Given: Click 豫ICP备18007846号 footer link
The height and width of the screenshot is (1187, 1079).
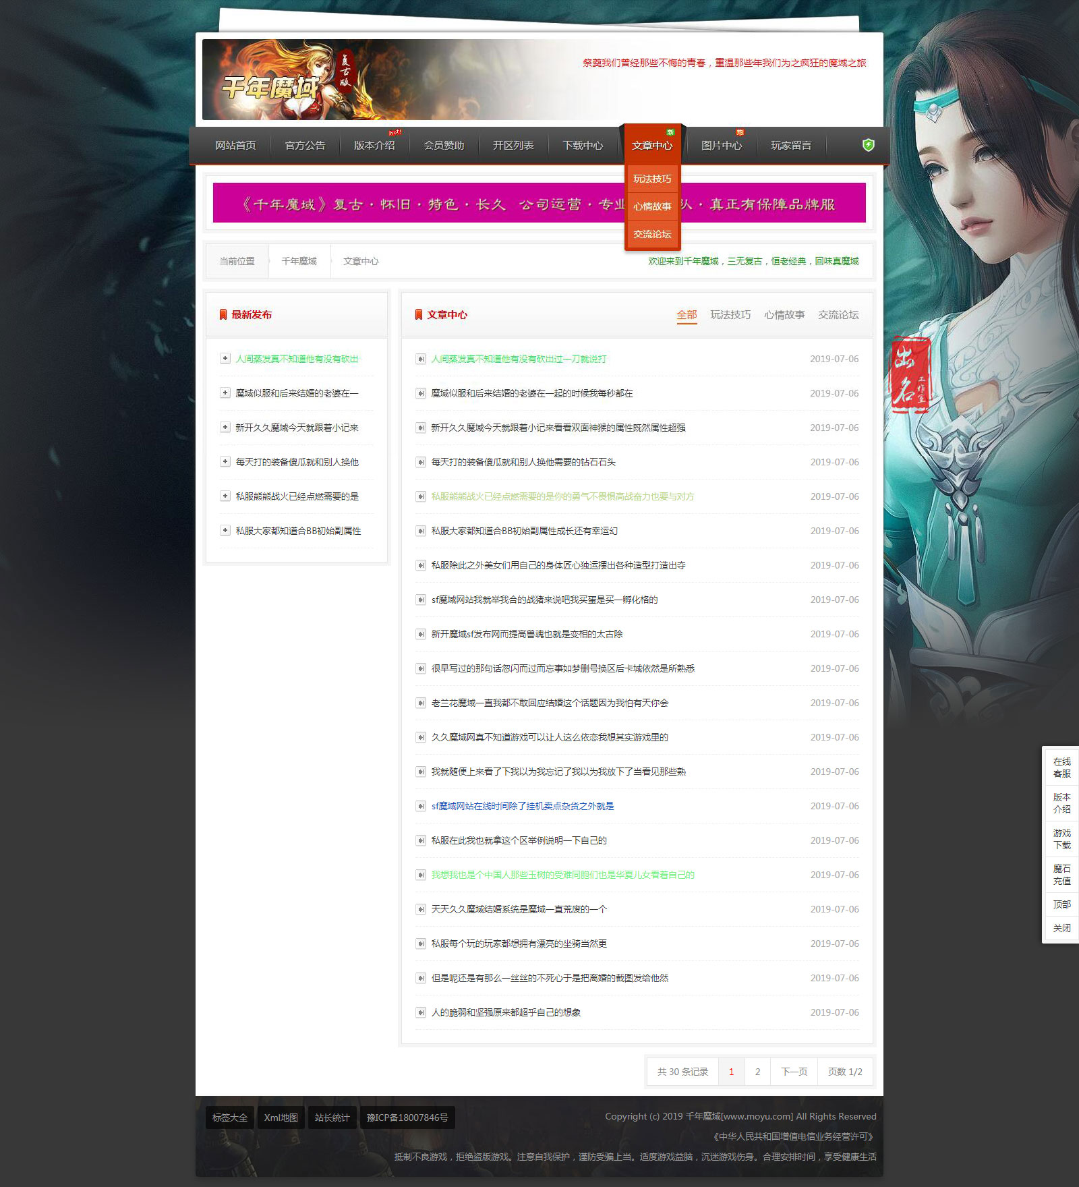Looking at the screenshot, I should pyautogui.click(x=407, y=1118).
